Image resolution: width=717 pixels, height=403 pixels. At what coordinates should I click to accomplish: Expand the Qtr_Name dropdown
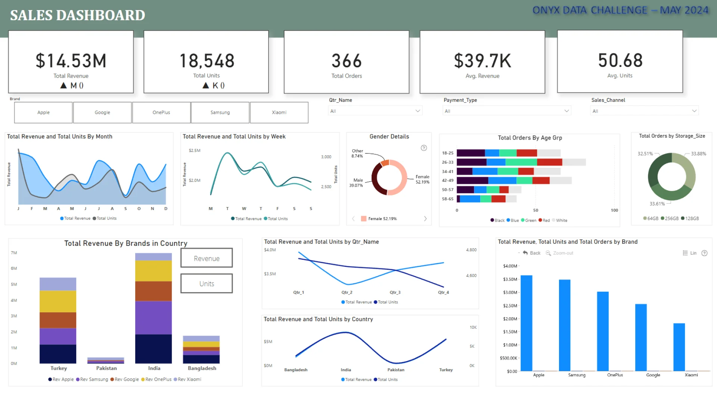418,111
